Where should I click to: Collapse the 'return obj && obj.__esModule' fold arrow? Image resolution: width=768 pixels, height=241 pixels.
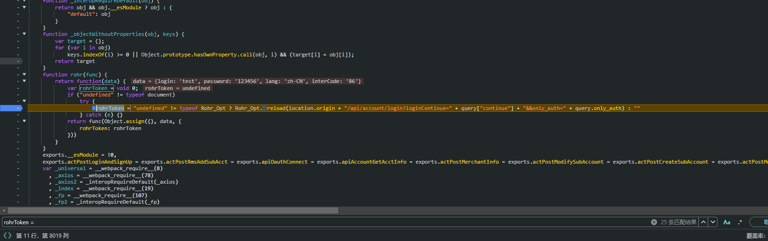tap(24, 7)
